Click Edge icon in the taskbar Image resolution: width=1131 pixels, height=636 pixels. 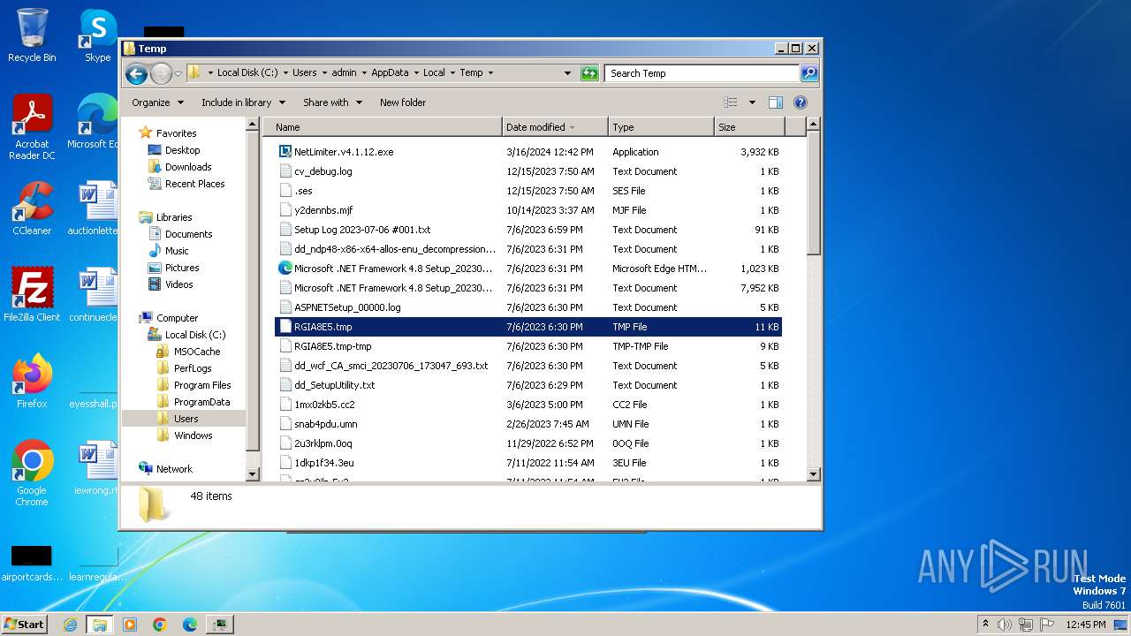[x=190, y=625]
